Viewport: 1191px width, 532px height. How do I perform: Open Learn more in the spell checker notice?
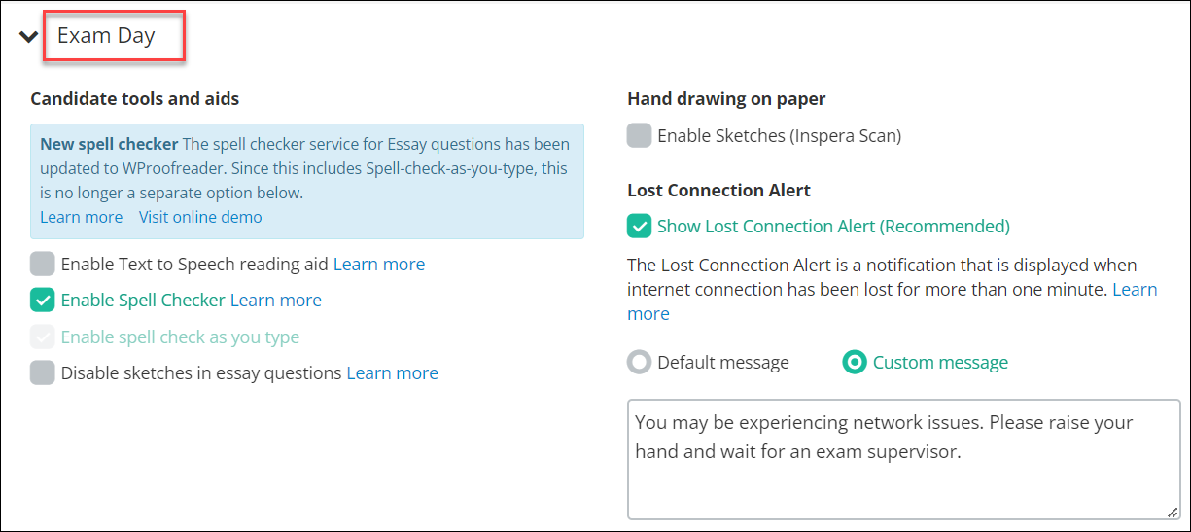82,217
